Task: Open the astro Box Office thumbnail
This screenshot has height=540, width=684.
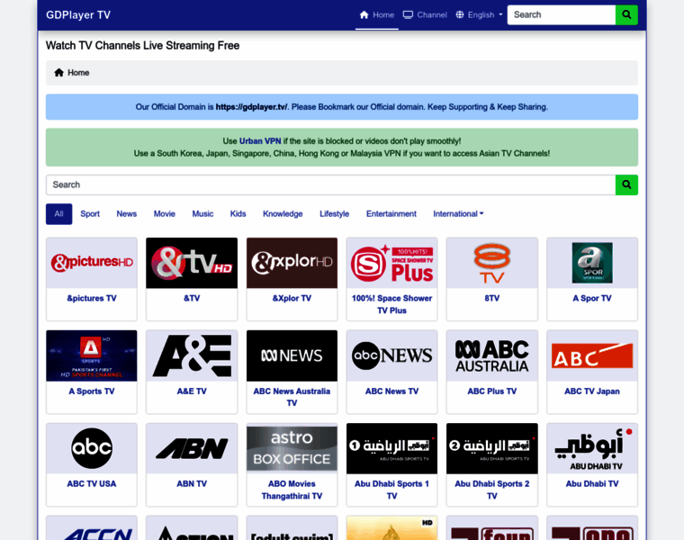Action: [x=292, y=448]
